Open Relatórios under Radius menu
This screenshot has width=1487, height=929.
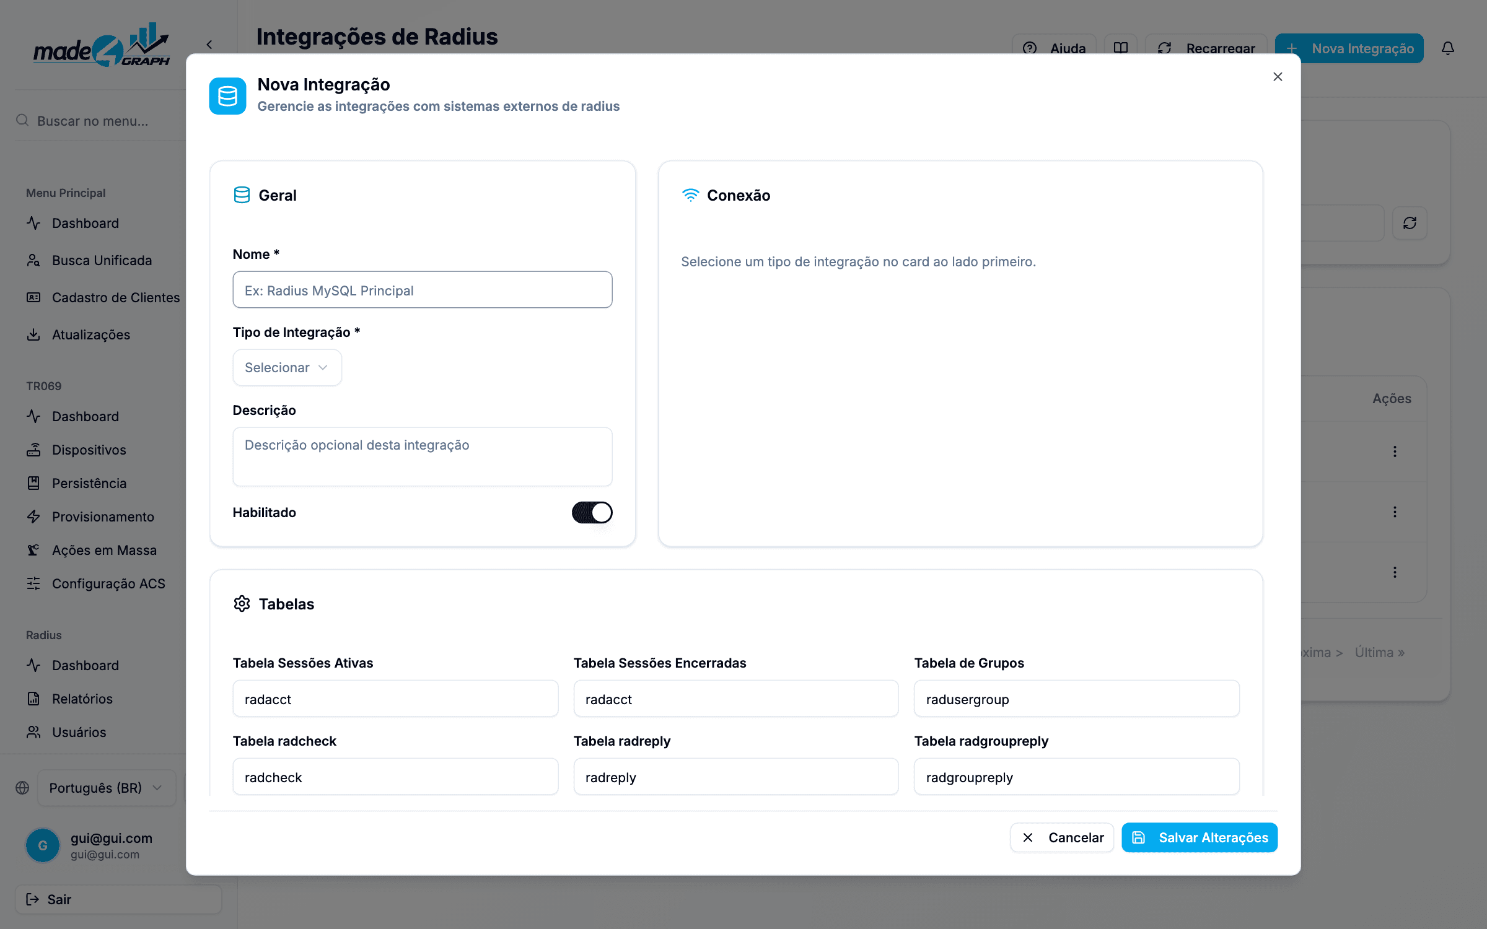tap(82, 699)
